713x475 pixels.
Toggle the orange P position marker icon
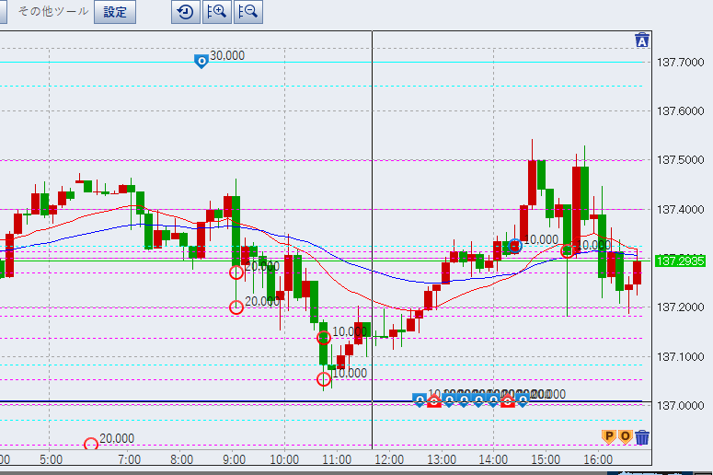(x=607, y=436)
